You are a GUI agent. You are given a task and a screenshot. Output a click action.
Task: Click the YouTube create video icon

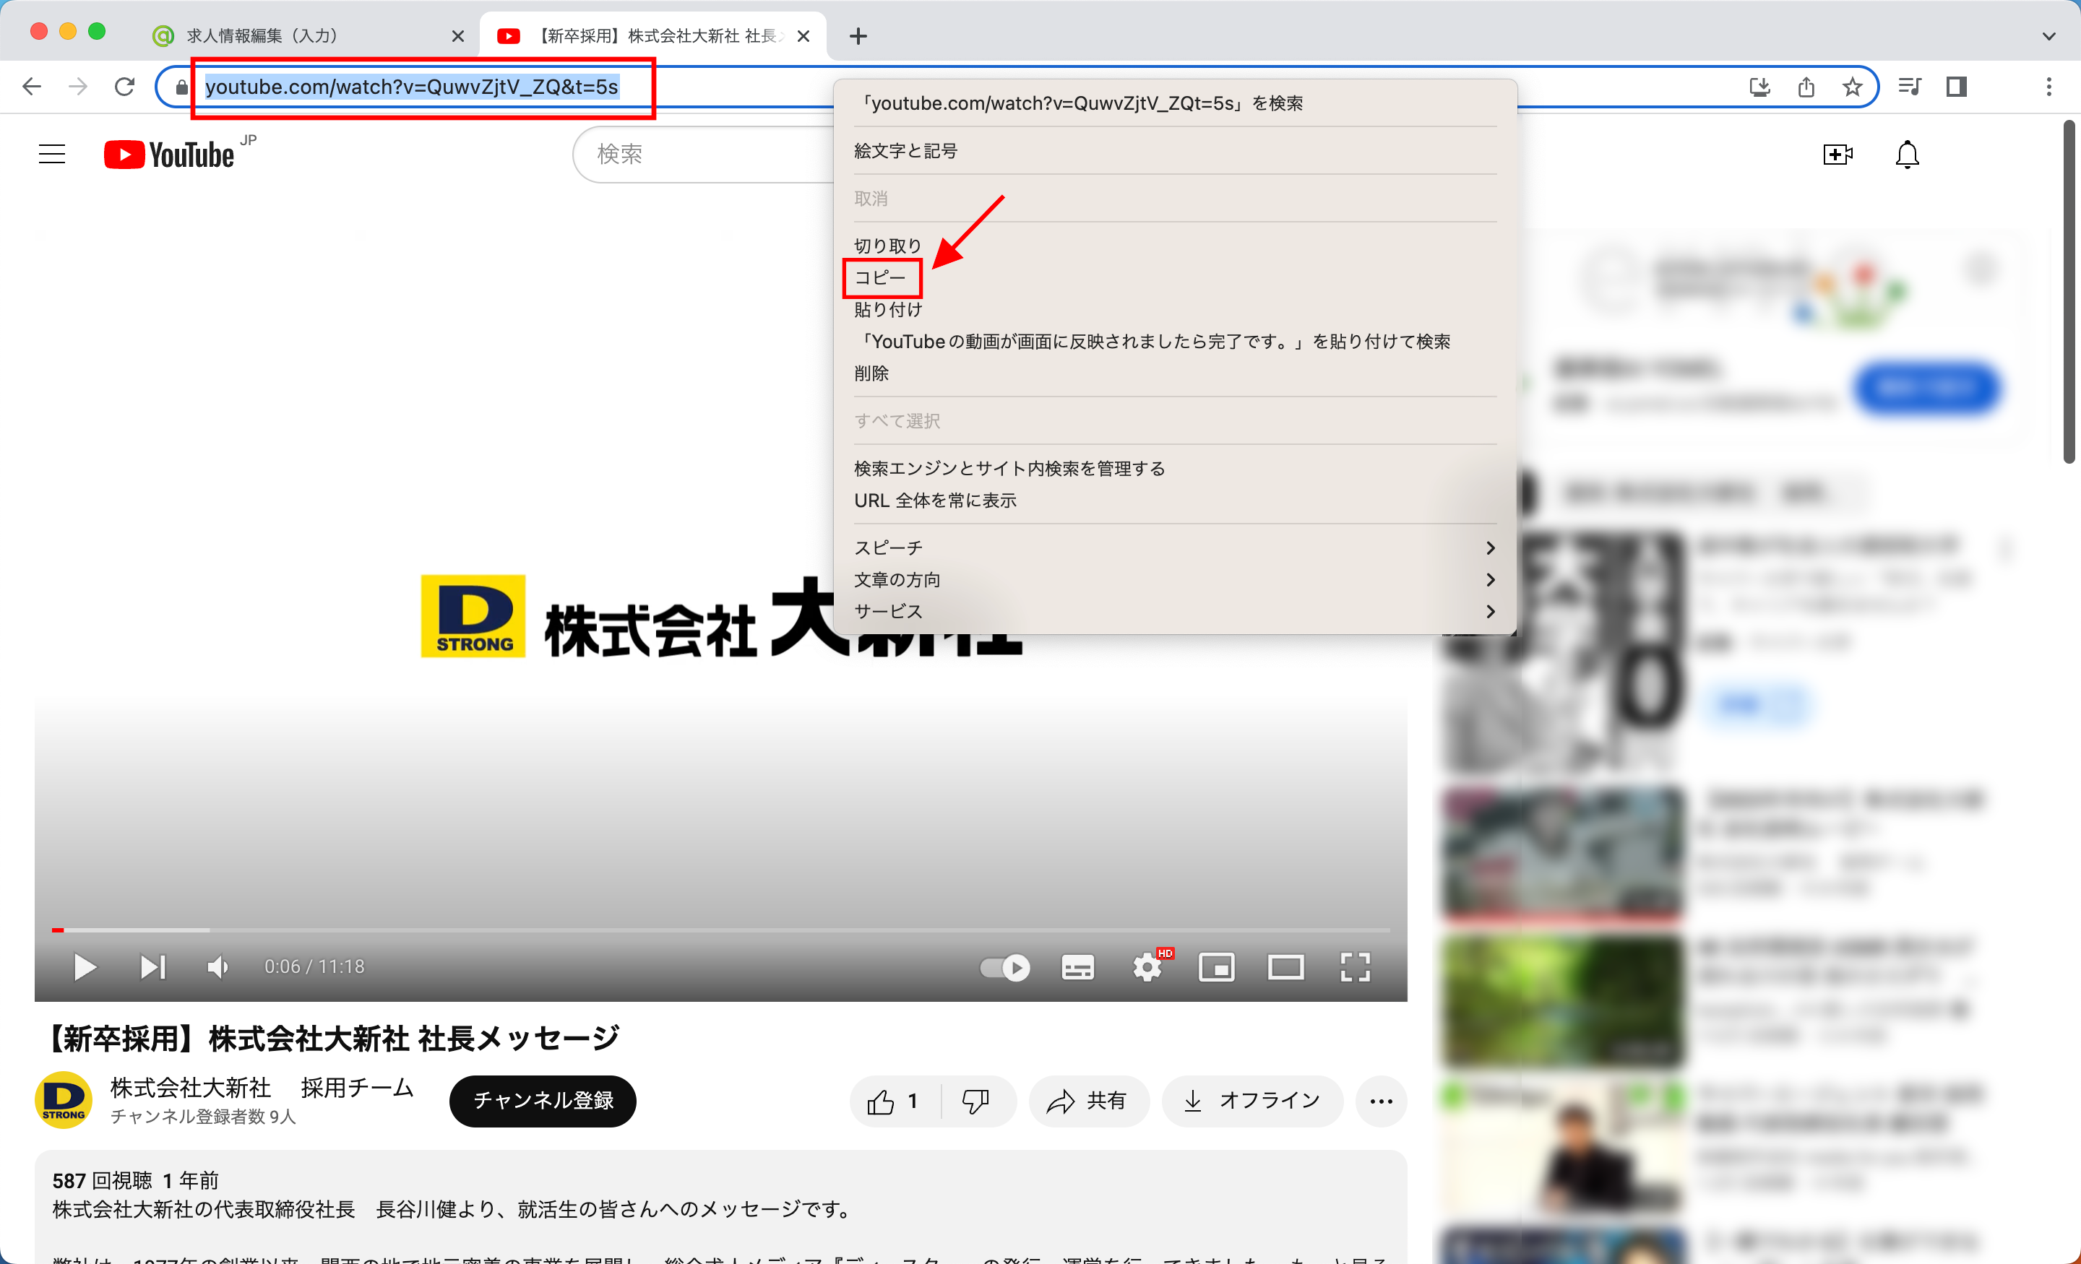pos(1837,155)
